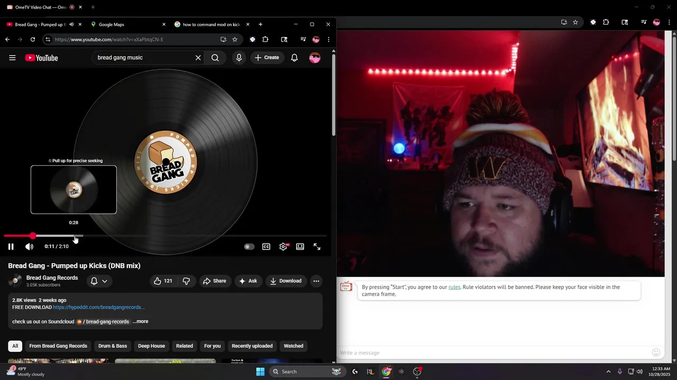Click the Ask button

pos(248,281)
